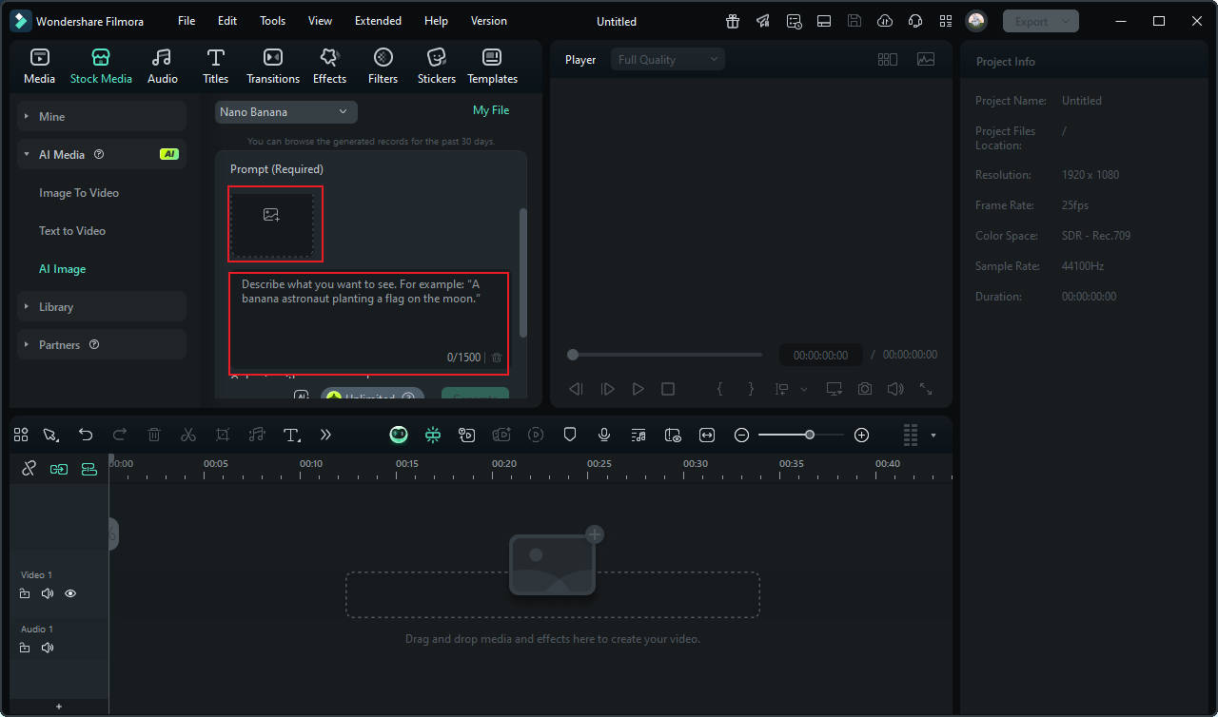Open the Version menu
This screenshot has height=717, width=1218.
(x=489, y=21)
